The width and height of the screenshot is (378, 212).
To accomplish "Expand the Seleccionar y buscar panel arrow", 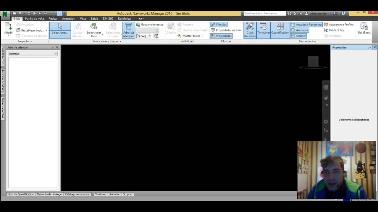I will pos(120,41).
